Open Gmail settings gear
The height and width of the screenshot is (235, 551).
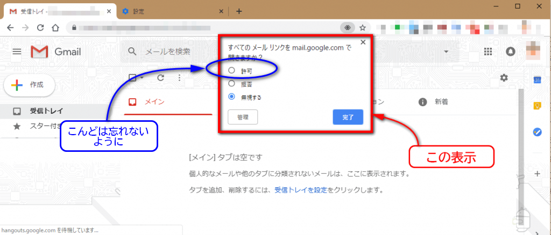(504, 78)
